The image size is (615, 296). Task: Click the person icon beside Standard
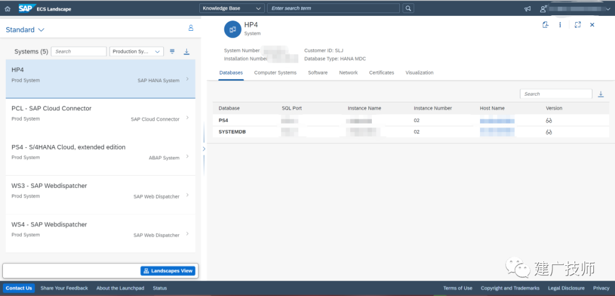point(191,28)
